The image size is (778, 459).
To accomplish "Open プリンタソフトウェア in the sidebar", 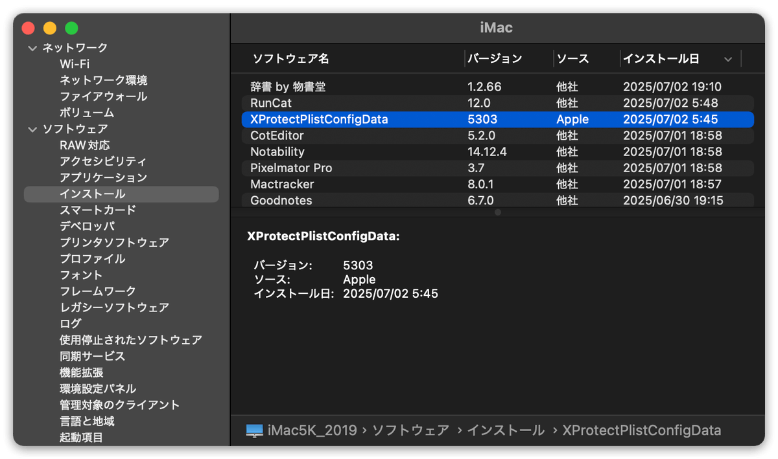I will (115, 243).
